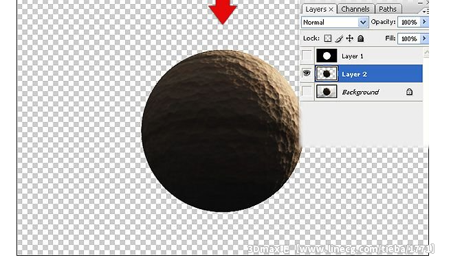462x262 pixels.
Task: Expand the Opacity slider arrow
Action: [424, 22]
